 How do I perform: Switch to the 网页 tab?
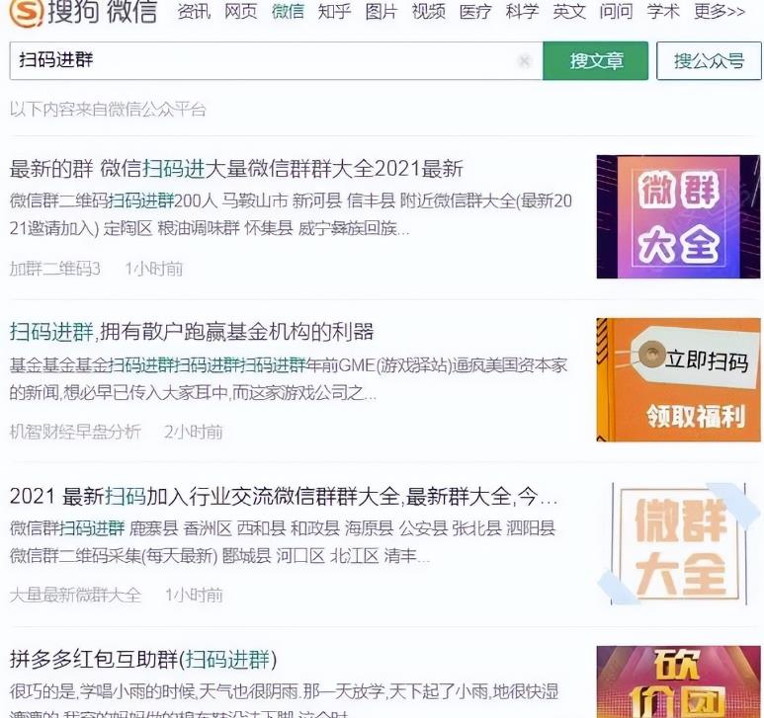coord(241,12)
